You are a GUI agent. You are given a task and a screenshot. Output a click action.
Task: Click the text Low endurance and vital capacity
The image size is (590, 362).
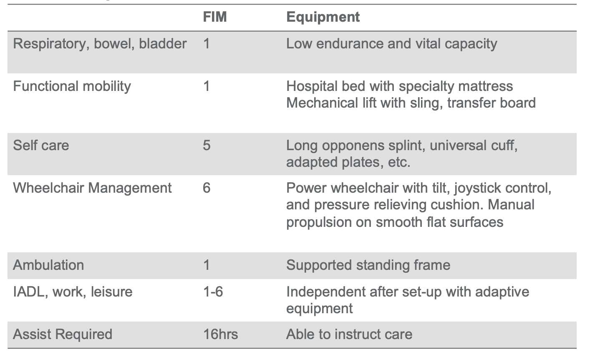pos(392,44)
